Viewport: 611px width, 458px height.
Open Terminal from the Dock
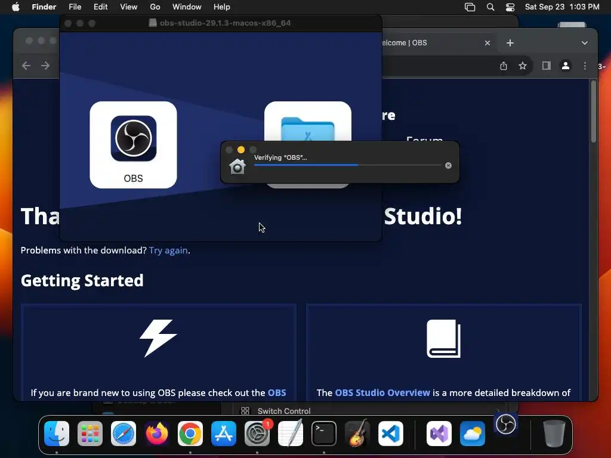point(324,434)
